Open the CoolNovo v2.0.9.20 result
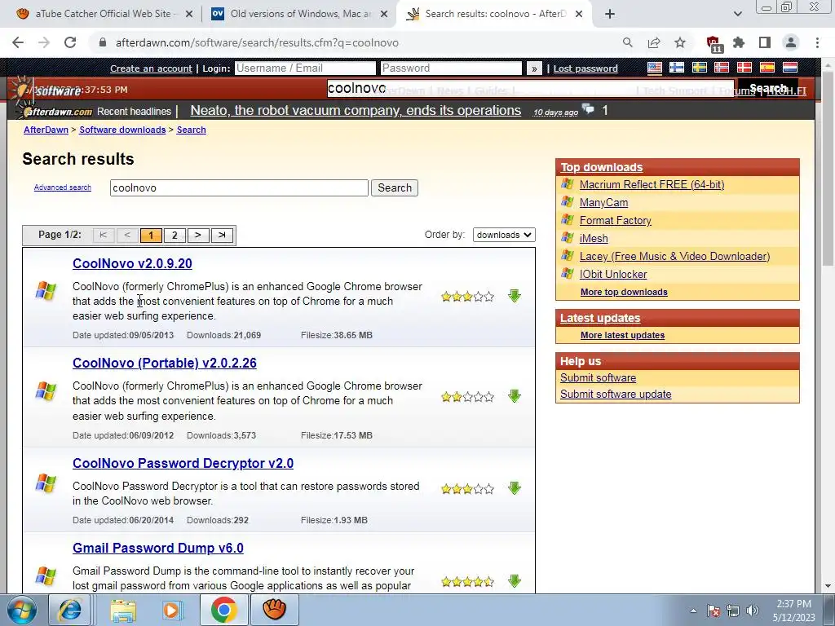The width and height of the screenshot is (835, 626). click(132, 263)
